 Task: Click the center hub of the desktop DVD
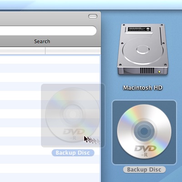tap(144, 131)
